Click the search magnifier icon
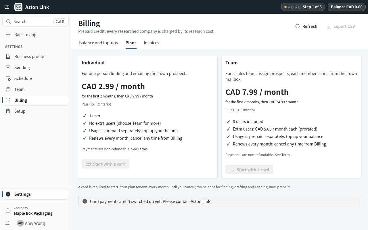The image size is (368, 230). click(8, 21)
